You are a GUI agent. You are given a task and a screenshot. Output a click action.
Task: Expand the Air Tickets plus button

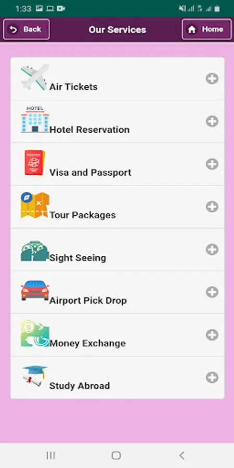click(212, 79)
